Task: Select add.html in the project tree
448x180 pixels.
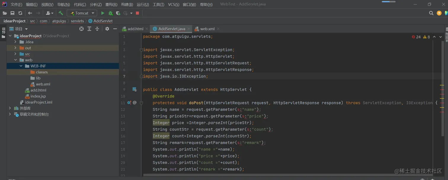Action: click(63, 90)
